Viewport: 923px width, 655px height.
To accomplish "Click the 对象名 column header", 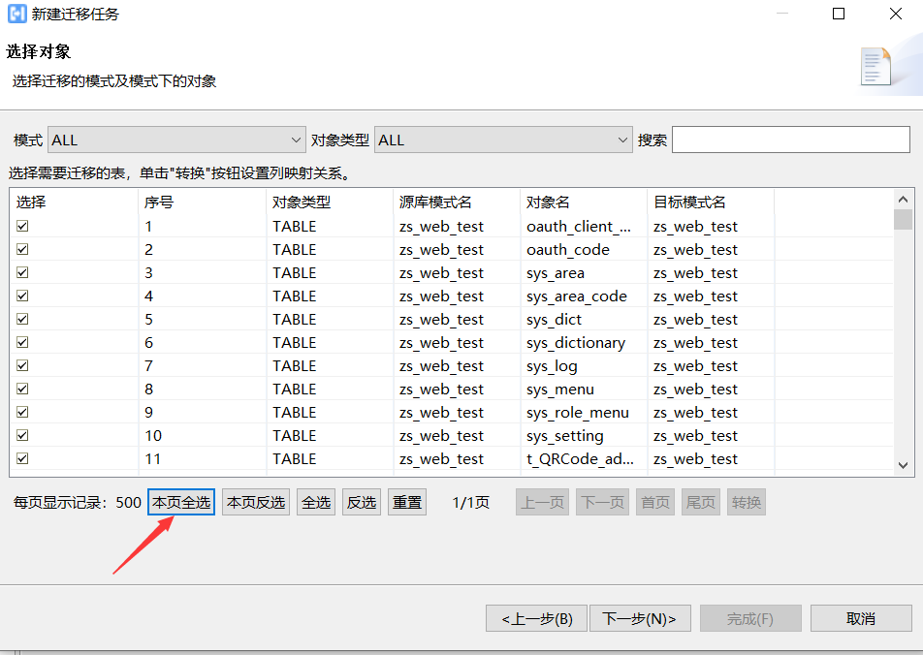I will tap(549, 201).
